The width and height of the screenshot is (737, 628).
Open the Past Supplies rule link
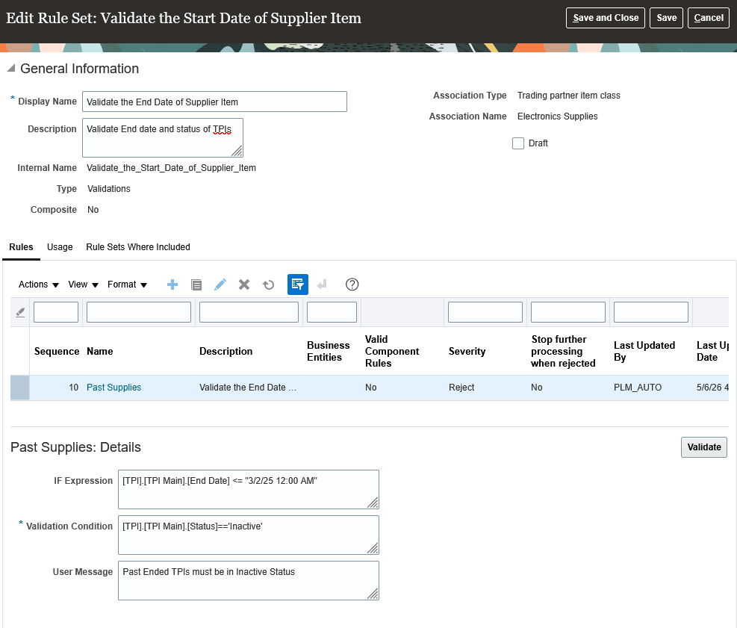[x=113, y=388]
